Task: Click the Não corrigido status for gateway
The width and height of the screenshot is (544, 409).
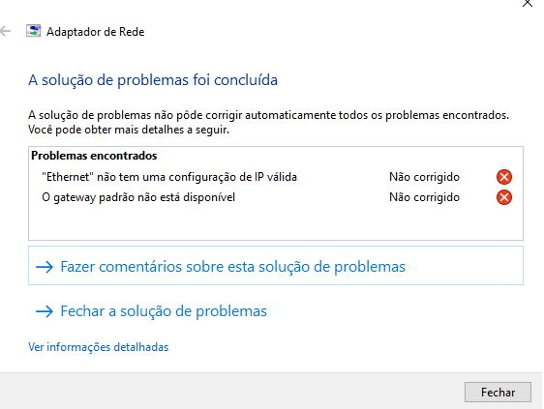Action: [424, 197]
